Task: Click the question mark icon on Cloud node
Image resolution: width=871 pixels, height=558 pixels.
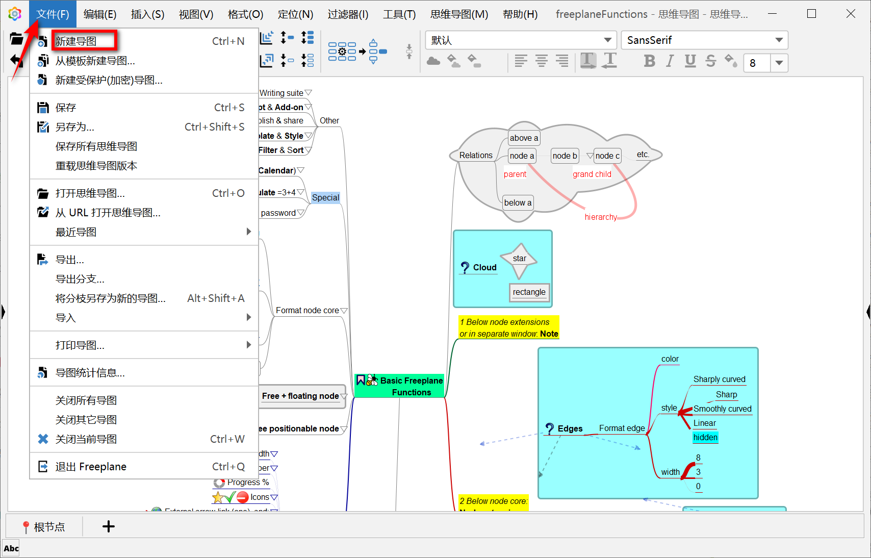Action: pos(465,267)
